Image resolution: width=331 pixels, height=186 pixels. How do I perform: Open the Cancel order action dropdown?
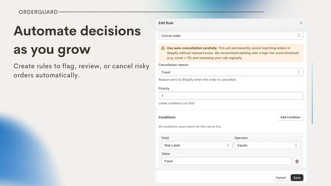coord(231,36)
